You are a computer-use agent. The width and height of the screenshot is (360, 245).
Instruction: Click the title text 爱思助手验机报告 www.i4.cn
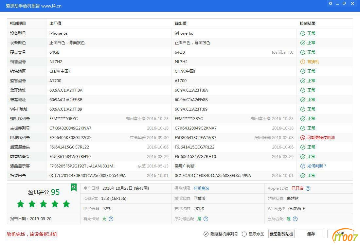33,6
